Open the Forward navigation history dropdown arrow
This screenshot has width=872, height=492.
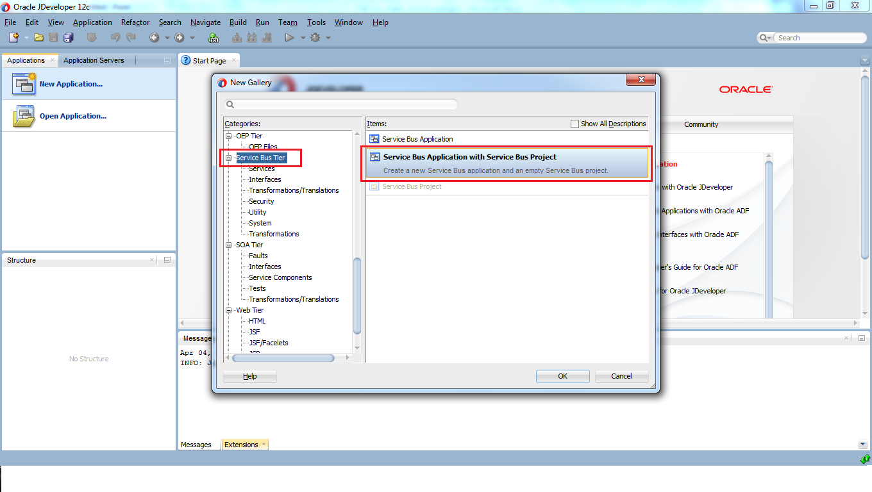(x=192, y=38)
